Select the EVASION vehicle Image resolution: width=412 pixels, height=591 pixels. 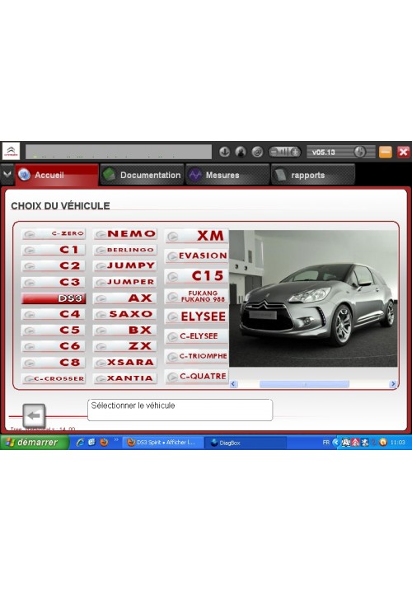click(x=196, y=256)
